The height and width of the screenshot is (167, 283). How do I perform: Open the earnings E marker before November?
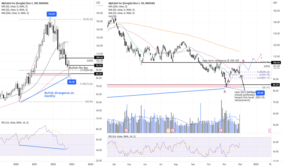[220, 130]
